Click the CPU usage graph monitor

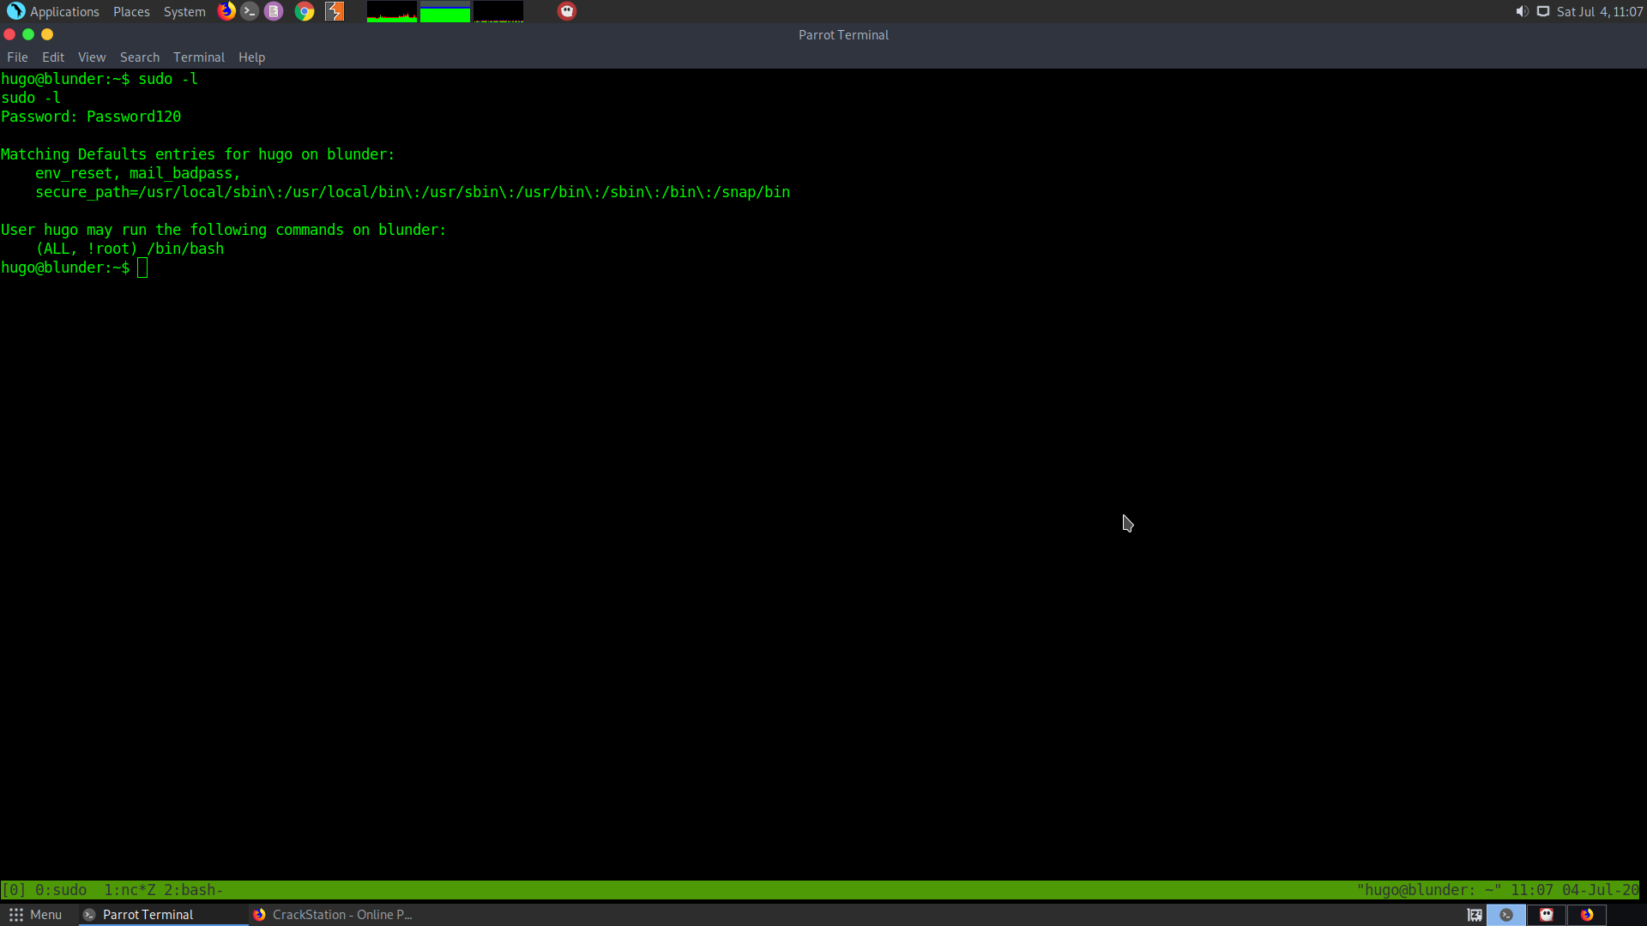point(392,11)
